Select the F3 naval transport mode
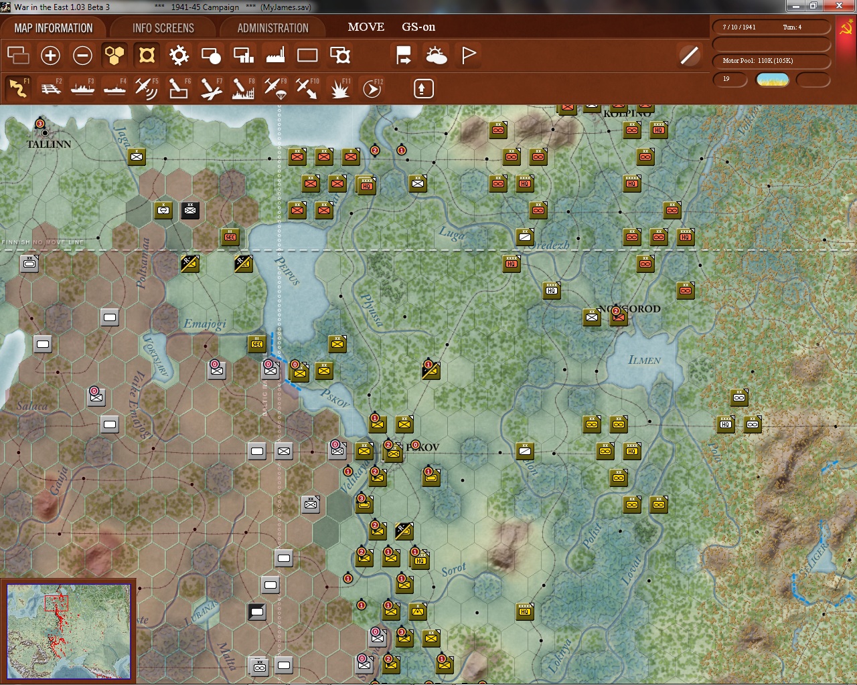857x685 pixels. pos(82,88)
